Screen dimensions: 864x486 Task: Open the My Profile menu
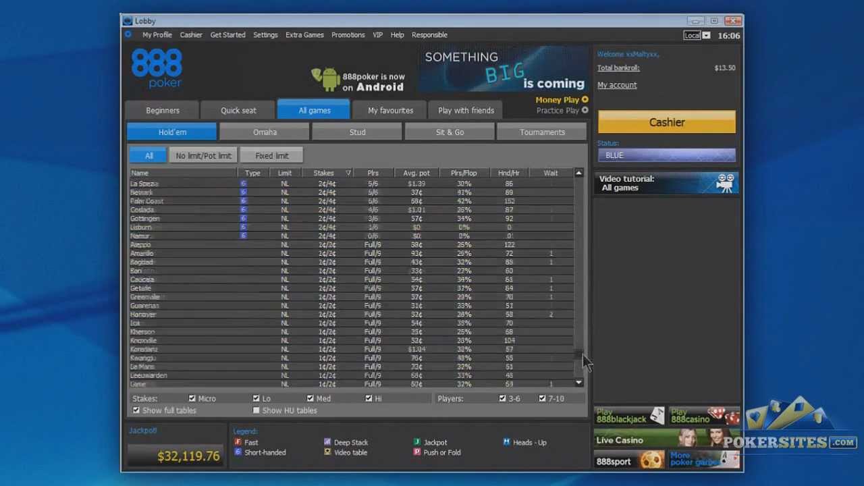[x=157, y=35]
